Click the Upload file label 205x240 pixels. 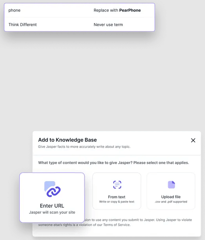[171, 197]
